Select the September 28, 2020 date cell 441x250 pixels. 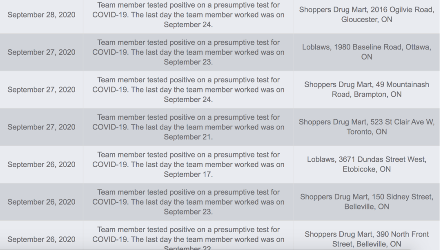click(x=41, y=15)
